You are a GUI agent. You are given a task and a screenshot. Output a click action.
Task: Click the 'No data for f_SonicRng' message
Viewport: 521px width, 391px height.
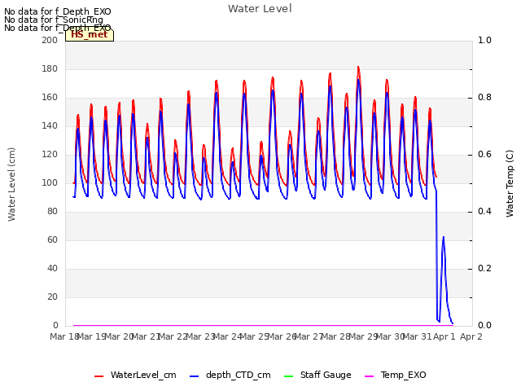pos(54,20)
